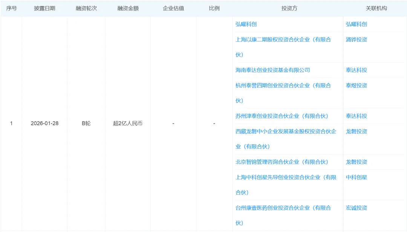Click the 融资金额 column header
This screenshot has height=232, width=407.
pos(128,8)
